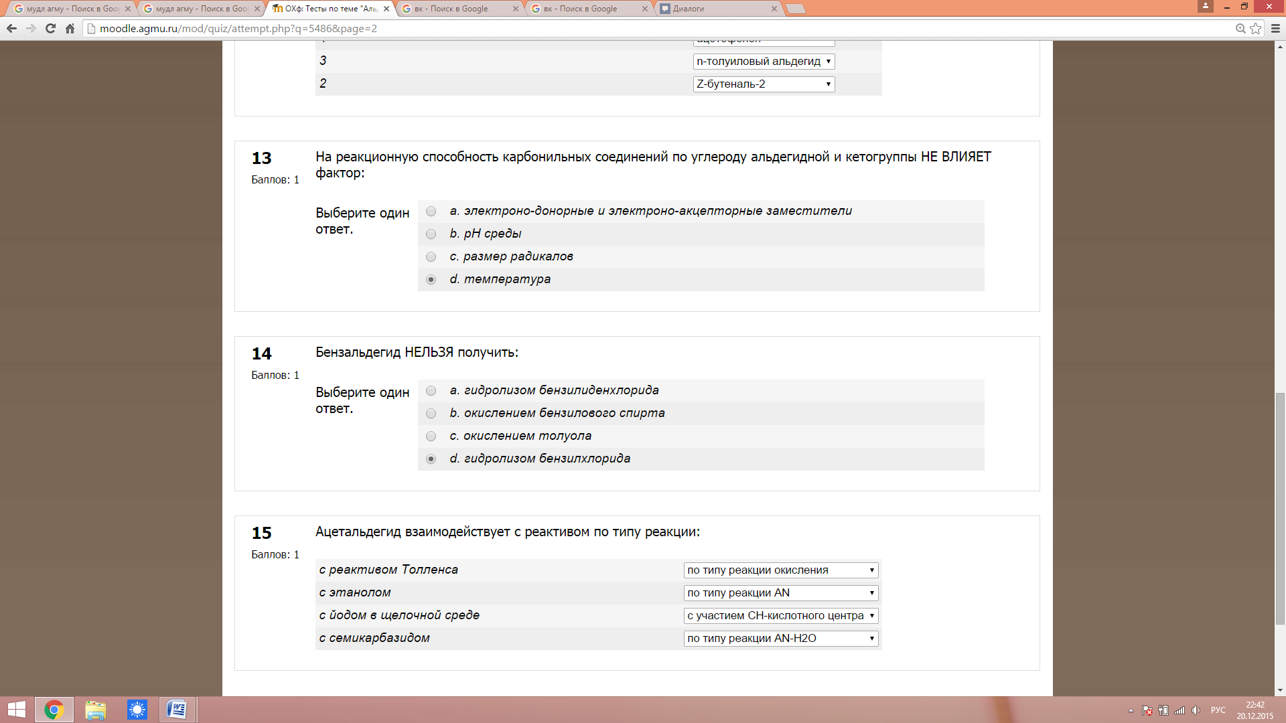Click the volume speaker tray icon
1286x723 pixels.
click(1196, 710)
